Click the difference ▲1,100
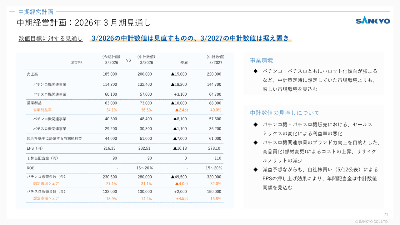The height and width of the screenshot is (225, 400). [180, 129]
